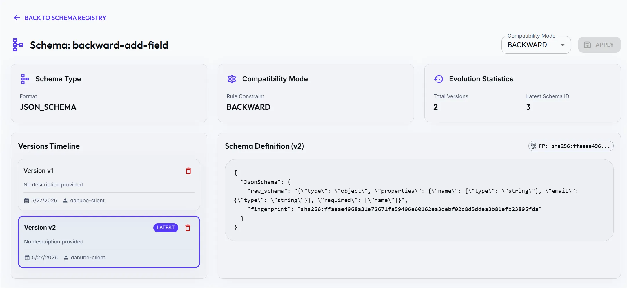Delete Version v2 with trash icon

coord(188,228)
